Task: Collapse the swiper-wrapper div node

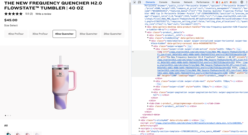Action: click(x=152, y=46)
